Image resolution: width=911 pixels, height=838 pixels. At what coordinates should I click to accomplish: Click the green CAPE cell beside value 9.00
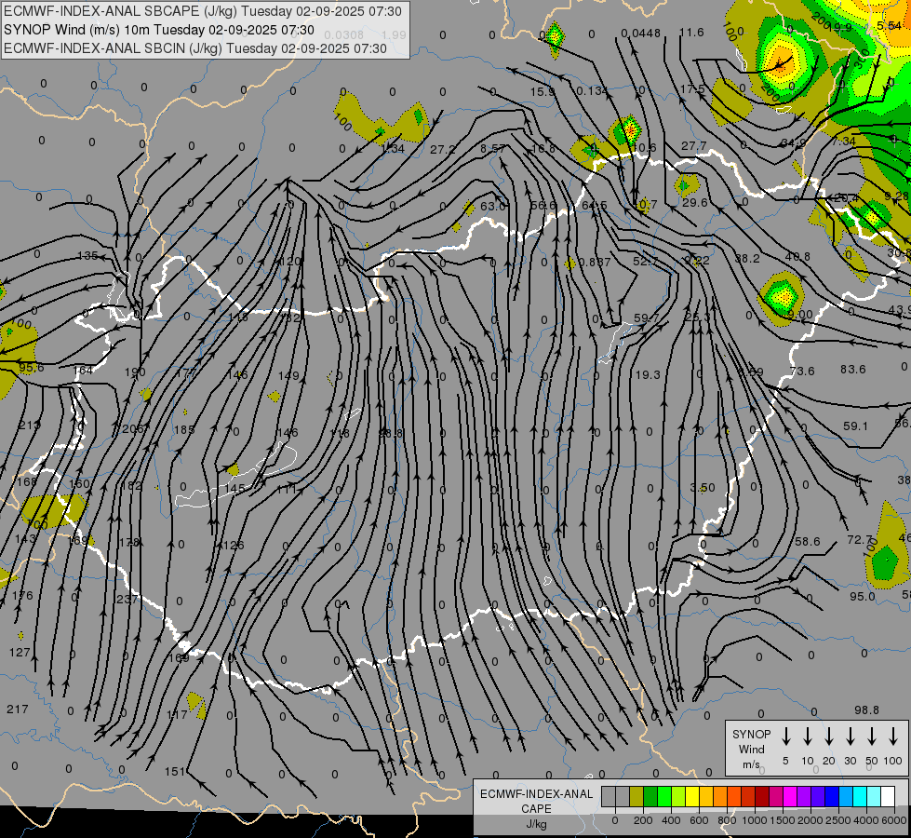[x=782, y=295]
